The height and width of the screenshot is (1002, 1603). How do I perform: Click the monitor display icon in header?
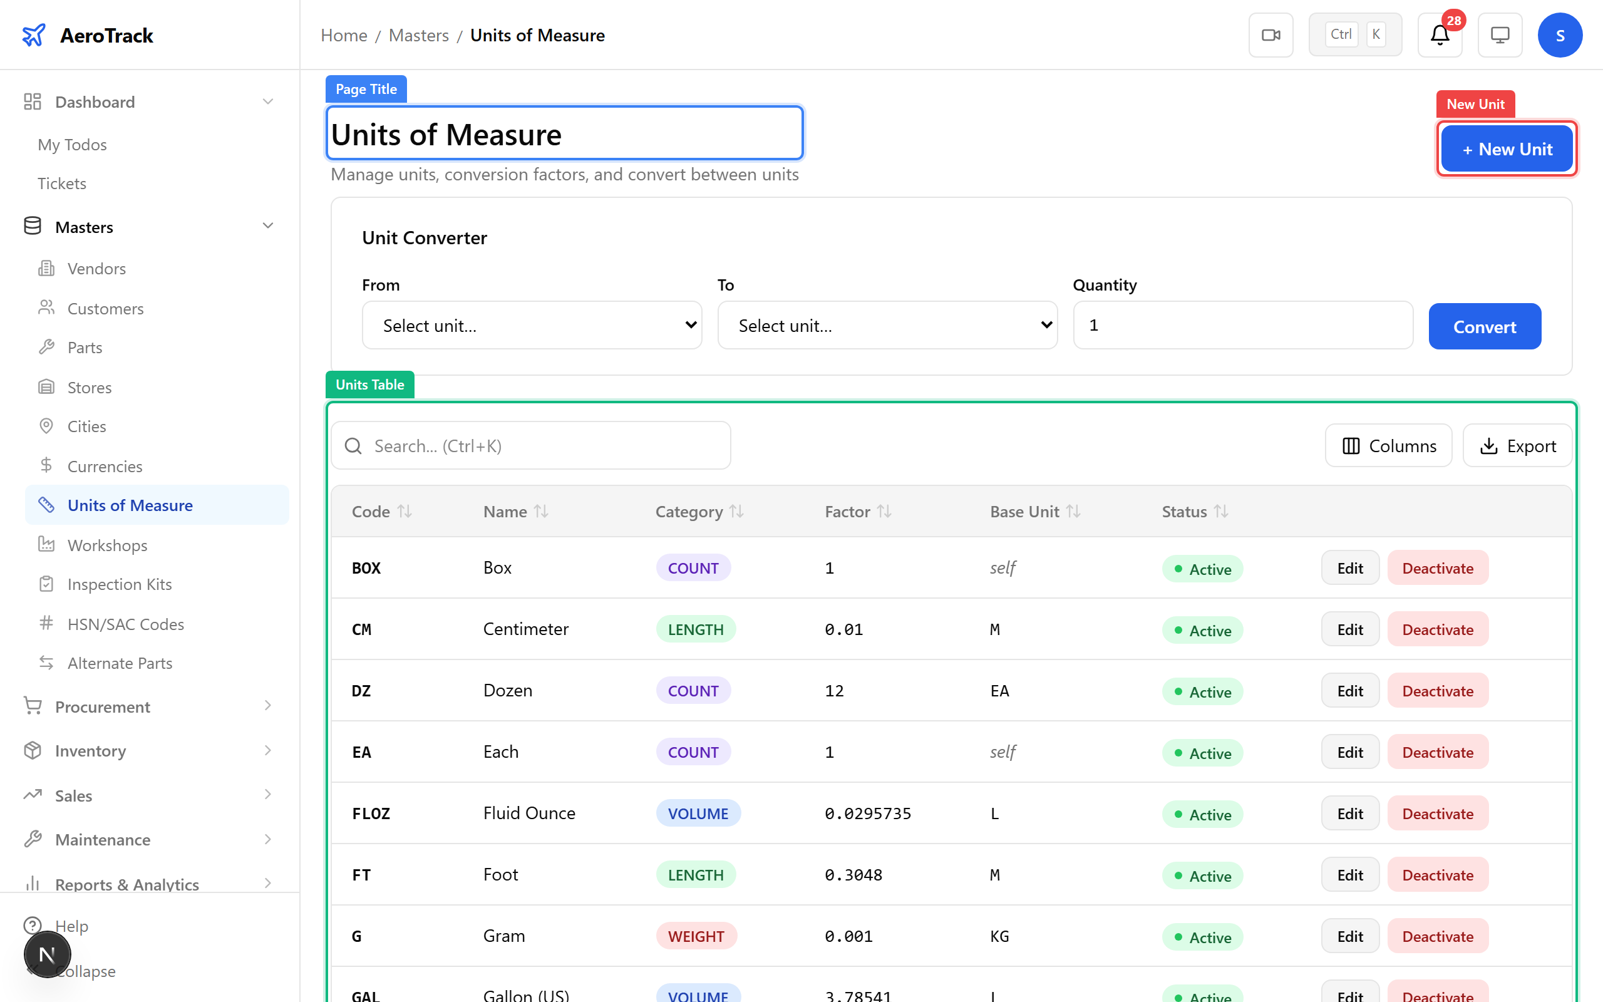pos(1499,35)
